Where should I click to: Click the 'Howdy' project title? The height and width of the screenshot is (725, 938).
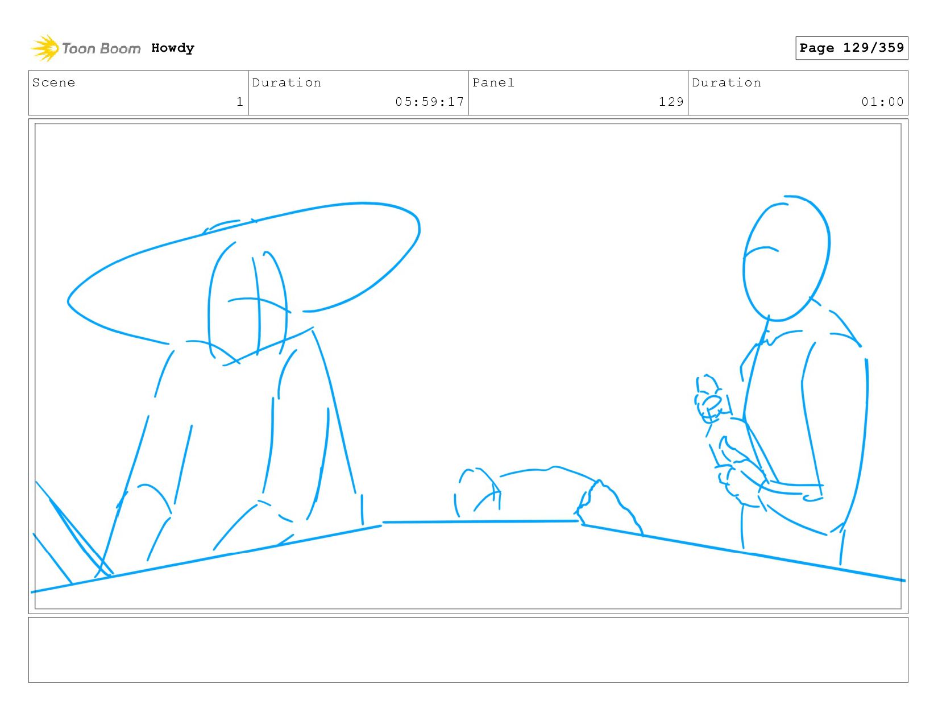(x=173, y=48)
